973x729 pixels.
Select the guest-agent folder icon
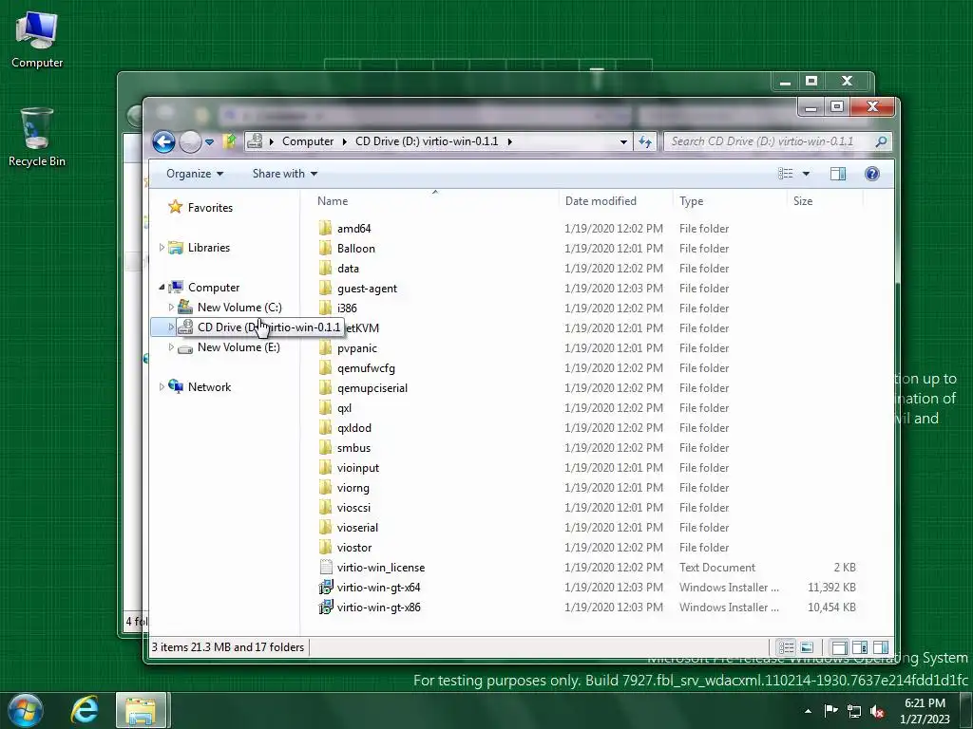325,288
